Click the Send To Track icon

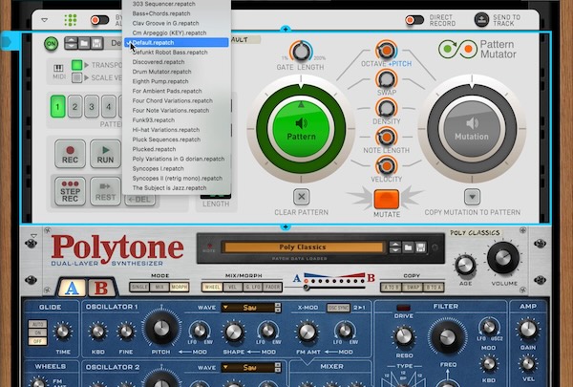pyautogui.click(x=481, y=20)
